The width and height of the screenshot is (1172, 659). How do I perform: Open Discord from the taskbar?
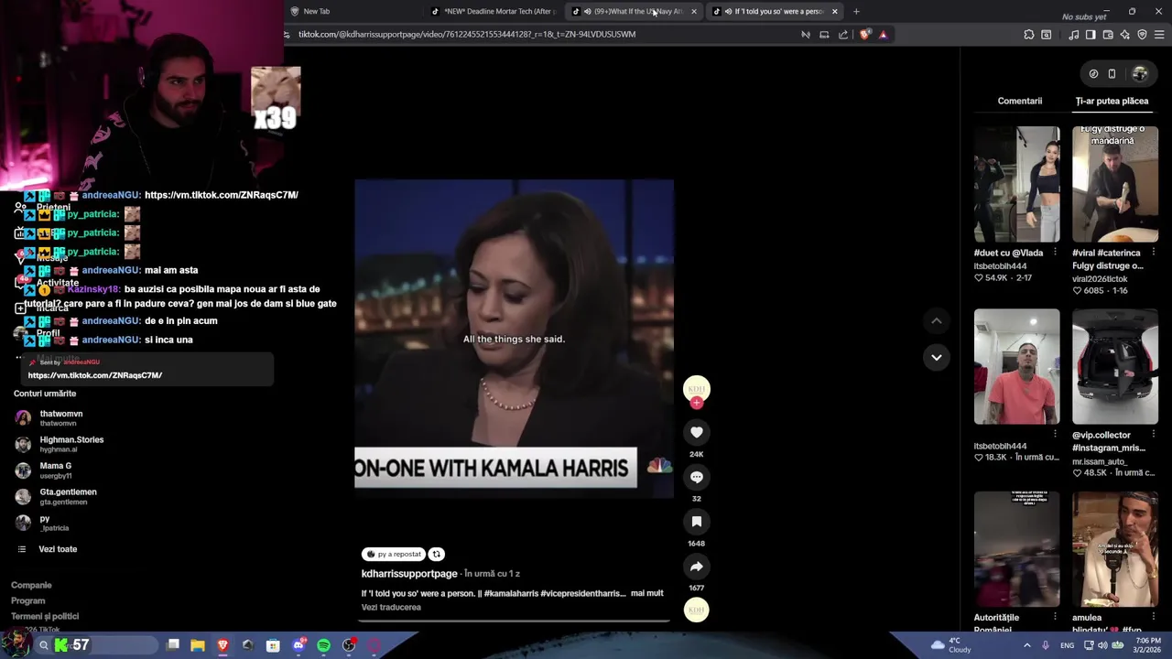(298, 645)
